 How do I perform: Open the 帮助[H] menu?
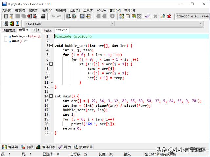click(x=129, y=10)
